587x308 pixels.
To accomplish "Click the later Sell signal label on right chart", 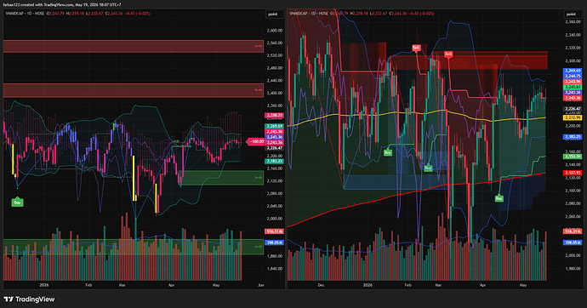I will tap(448, 54).
